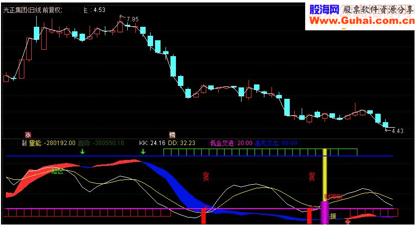Click the second red buy bar near yellow bar
The height and width of the screenshot is (227, 418).
point(309,216)
